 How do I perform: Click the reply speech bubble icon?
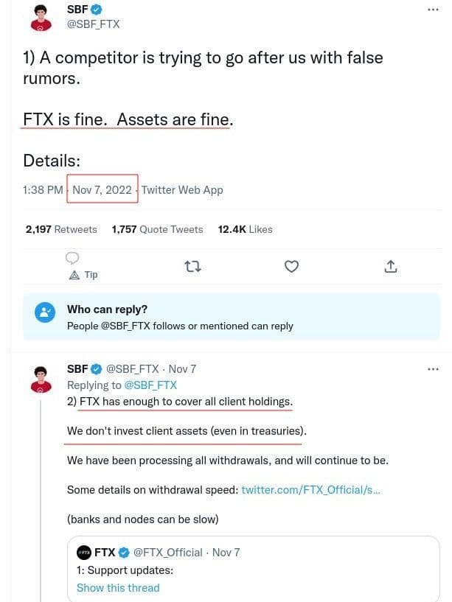(72, 258)
